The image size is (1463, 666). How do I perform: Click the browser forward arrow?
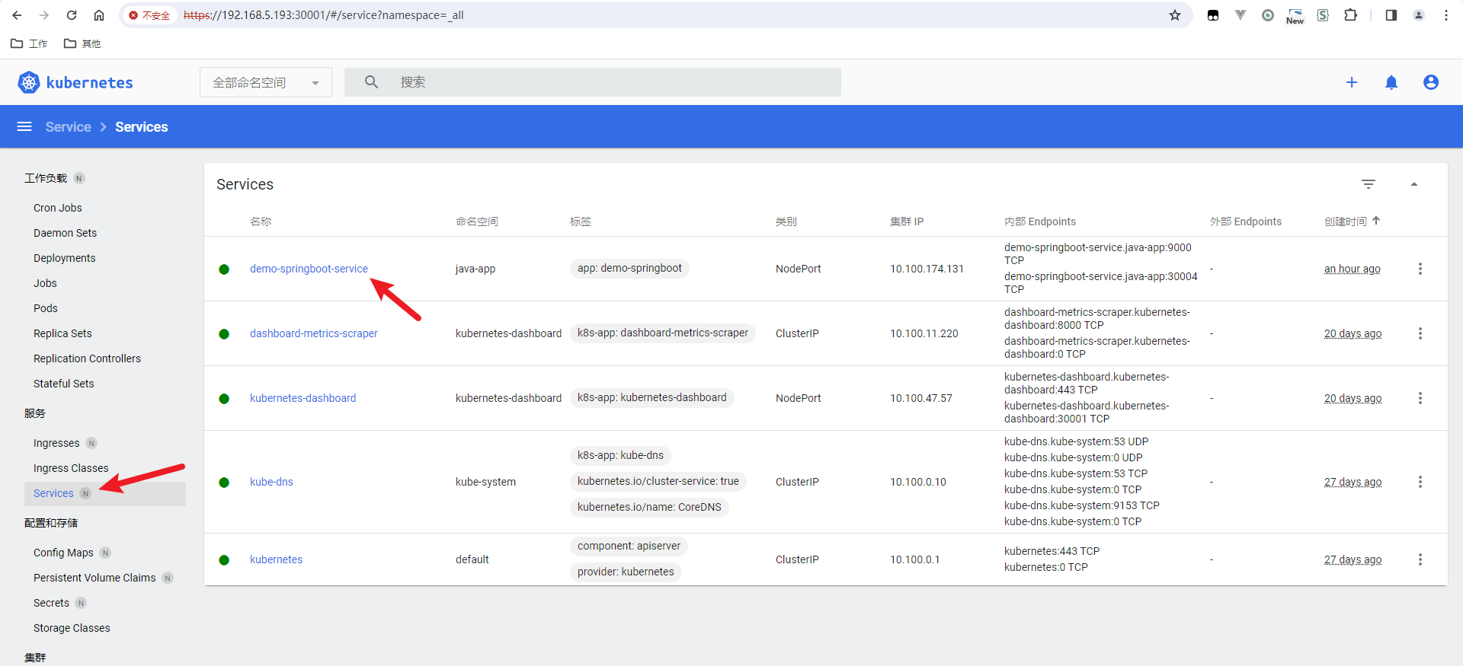click(44, 15)
